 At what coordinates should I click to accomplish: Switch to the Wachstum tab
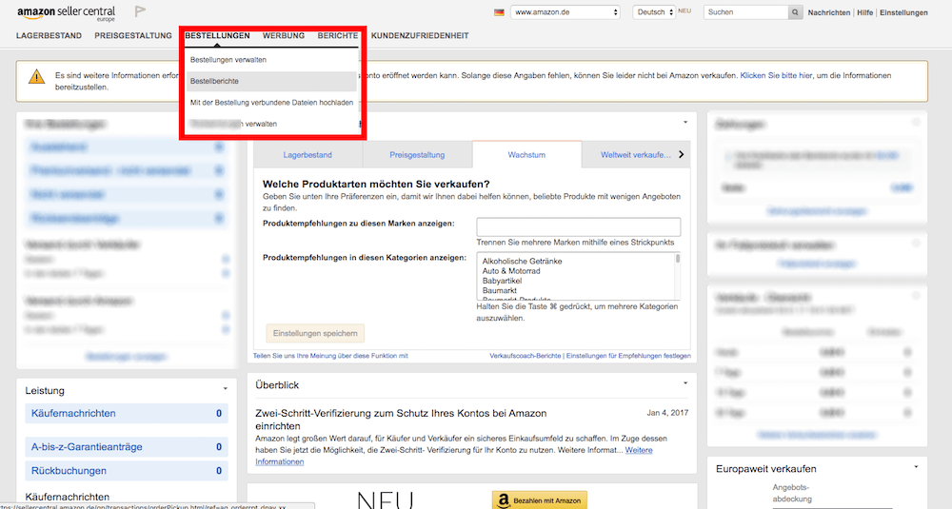pyautogui.click(x=526, y=155)
